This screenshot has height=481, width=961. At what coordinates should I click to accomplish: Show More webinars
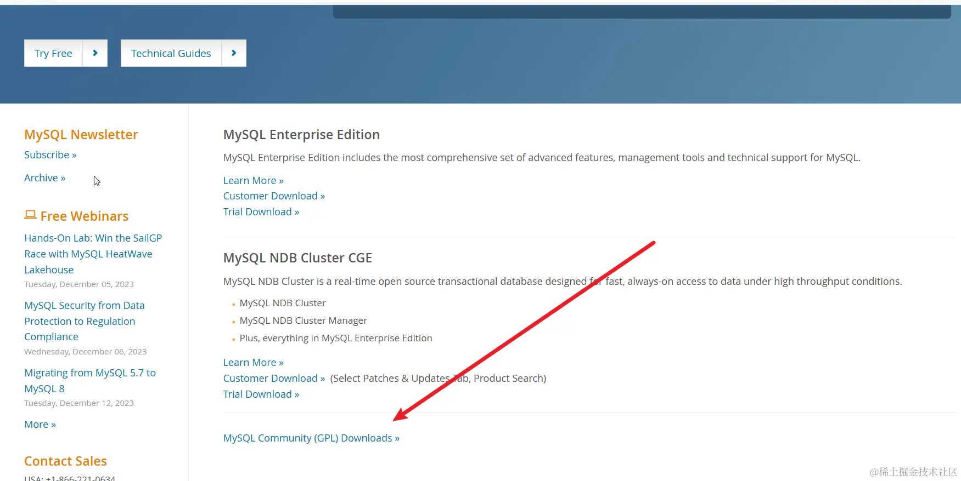pos(40,425)
